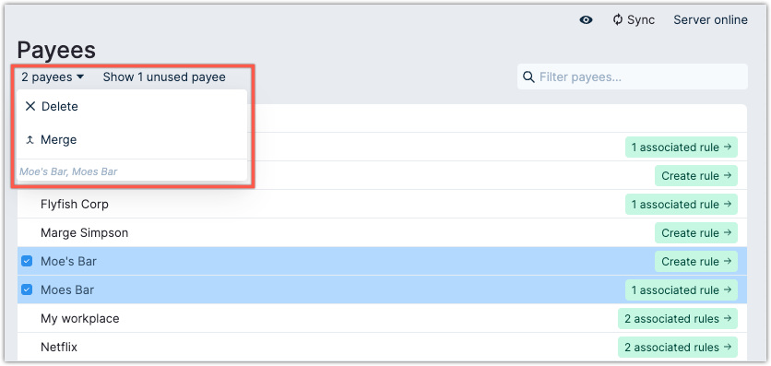The width and height of the screenshot is (771, 366).
Task: Click the arrow on Marge Simpson Create rule
Action: 728,232
